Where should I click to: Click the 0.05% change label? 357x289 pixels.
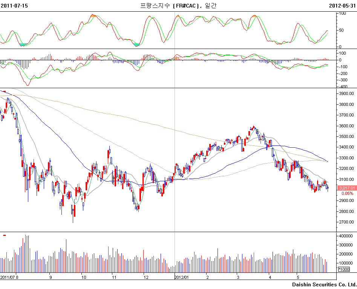click(x=347, y=193)
